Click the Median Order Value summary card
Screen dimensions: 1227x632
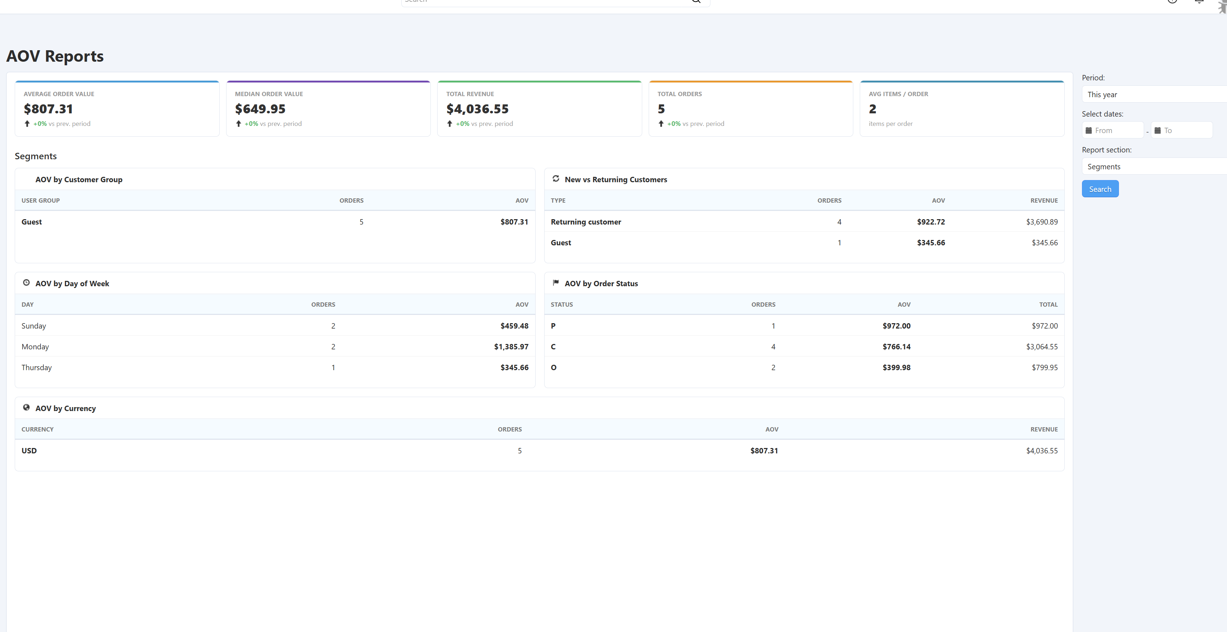pyautogui.click(x=328, y=109)
